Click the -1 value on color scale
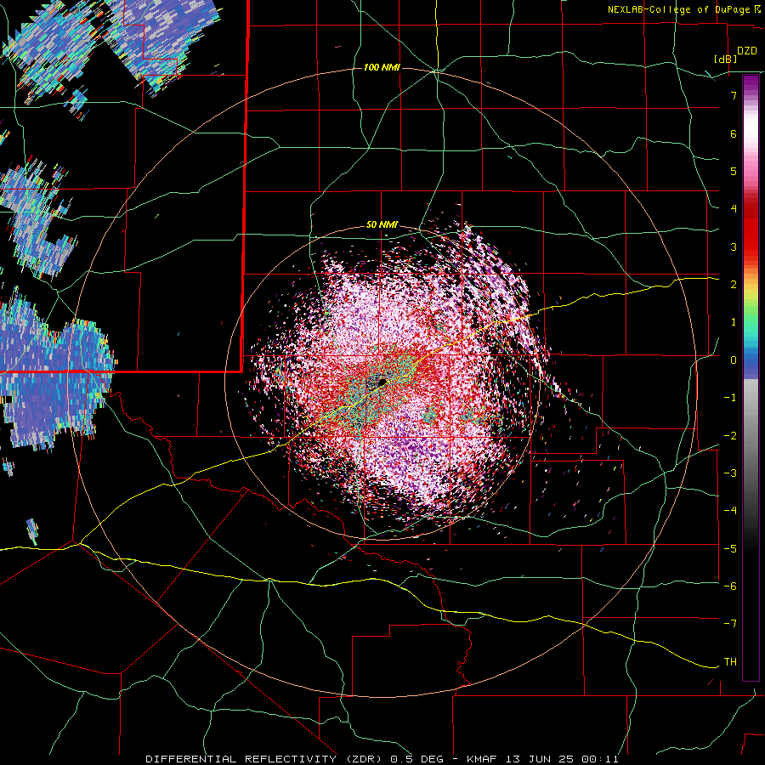This screenshot has width=765, height=765. [x=730, y=398]
